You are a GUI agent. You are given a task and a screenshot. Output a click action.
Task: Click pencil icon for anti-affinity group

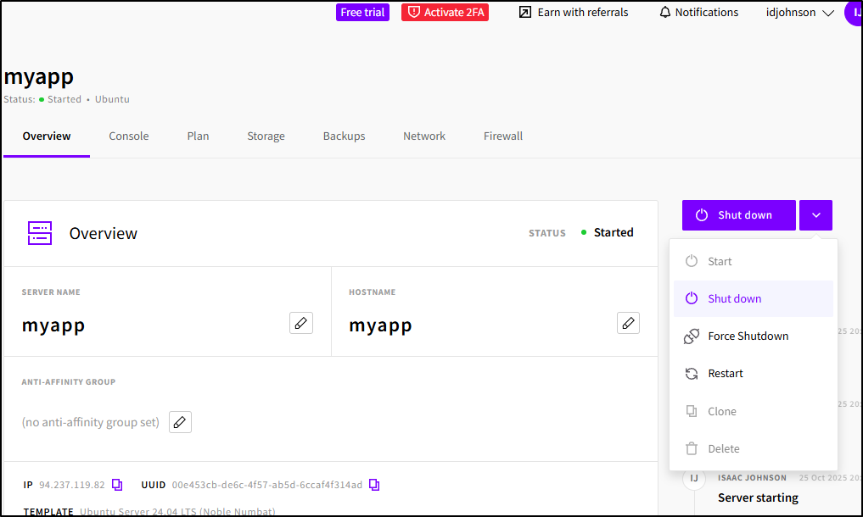pos(180,422)
